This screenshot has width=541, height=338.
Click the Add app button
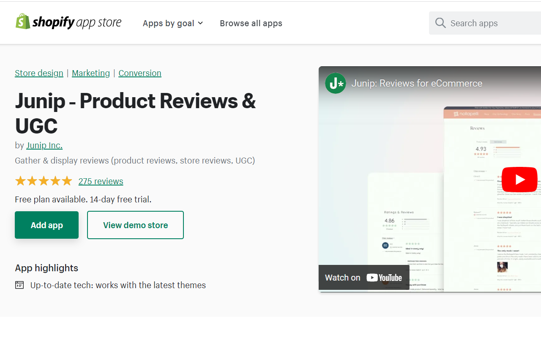(x=46, y=225)
